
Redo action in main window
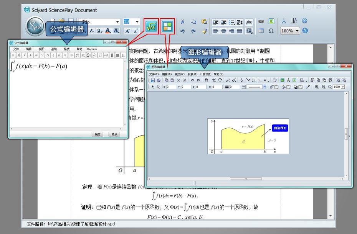coord(193,31)
